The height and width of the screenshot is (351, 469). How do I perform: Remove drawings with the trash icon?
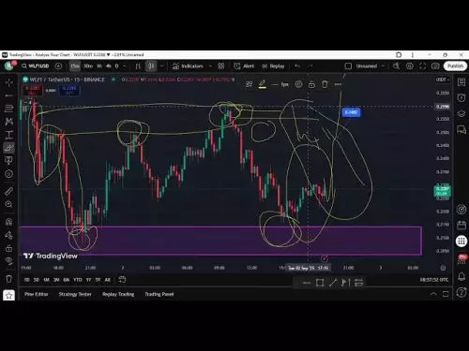[8, 279]
